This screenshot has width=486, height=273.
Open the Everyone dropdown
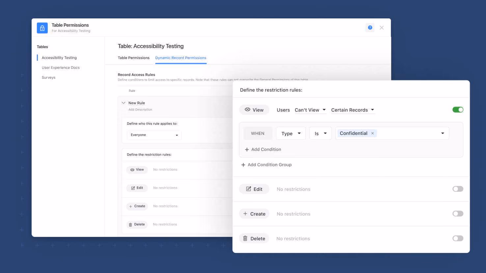[x=154, y=135]
